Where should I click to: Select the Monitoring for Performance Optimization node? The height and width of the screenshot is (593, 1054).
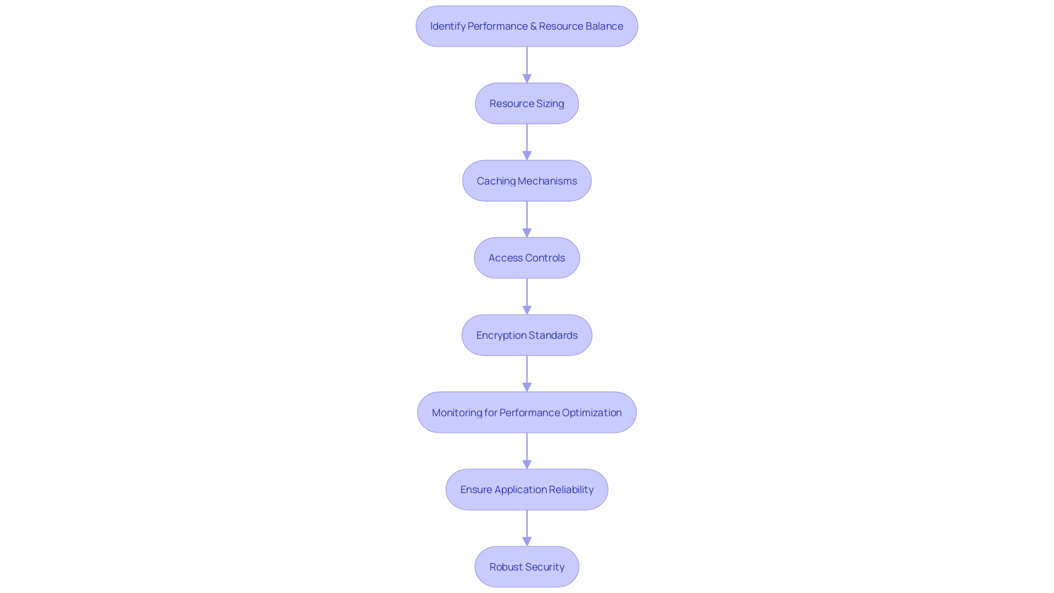pyautogui.click(x=527, y=412)
